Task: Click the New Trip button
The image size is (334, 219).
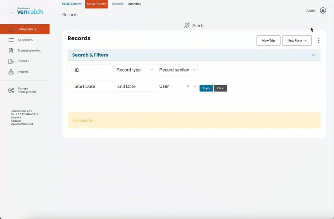Action: tap(268, 41)
